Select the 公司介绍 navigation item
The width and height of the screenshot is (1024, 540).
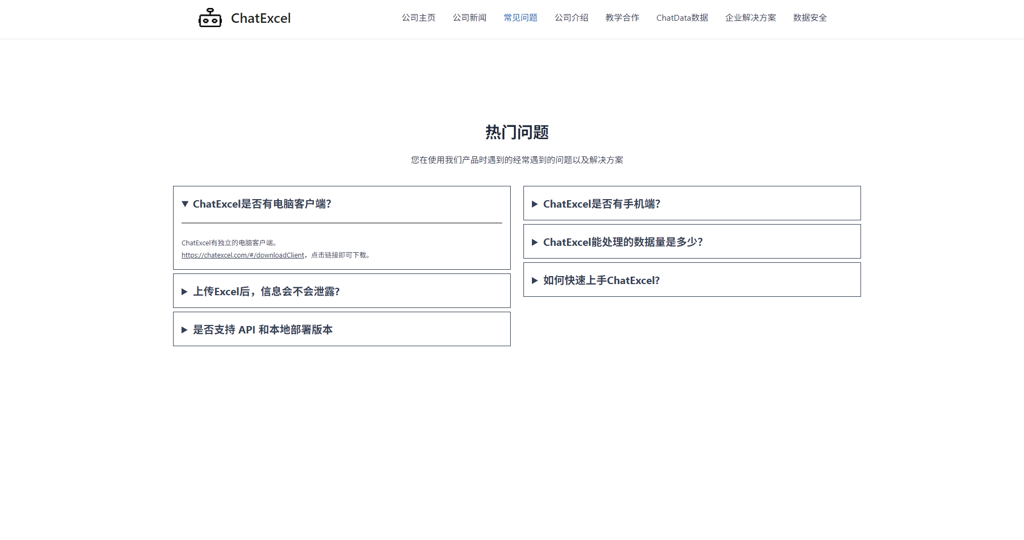pyautogui.click(x=571, y=18)
